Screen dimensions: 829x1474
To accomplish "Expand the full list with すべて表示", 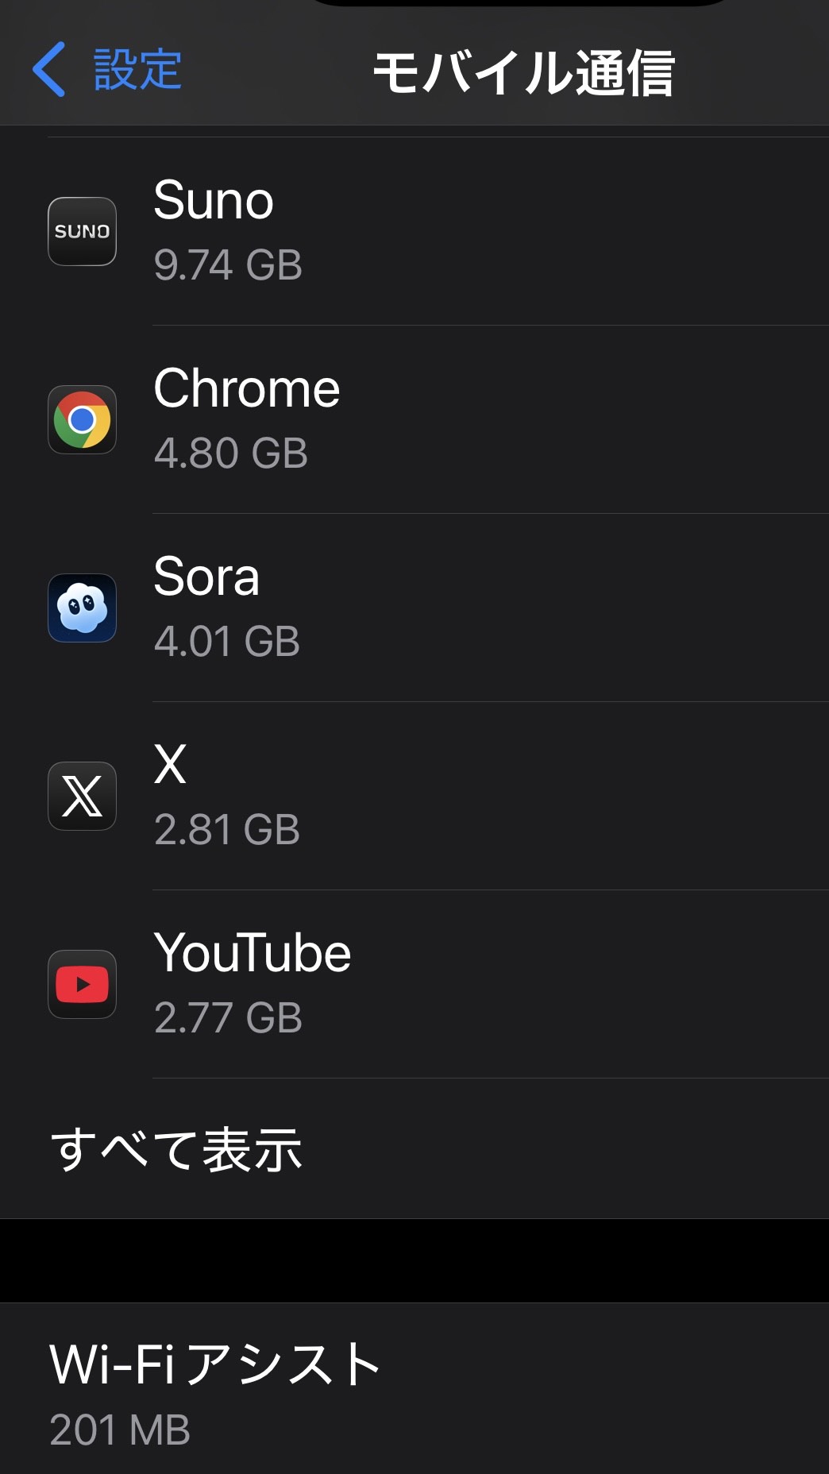I will tap(176, 1149).
